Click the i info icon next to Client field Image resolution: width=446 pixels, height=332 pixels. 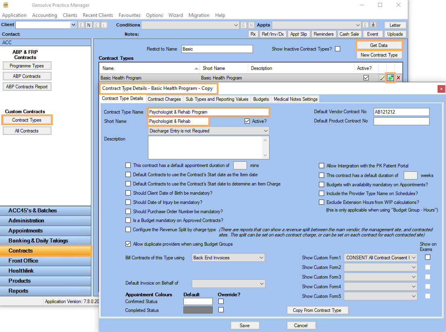104,25
